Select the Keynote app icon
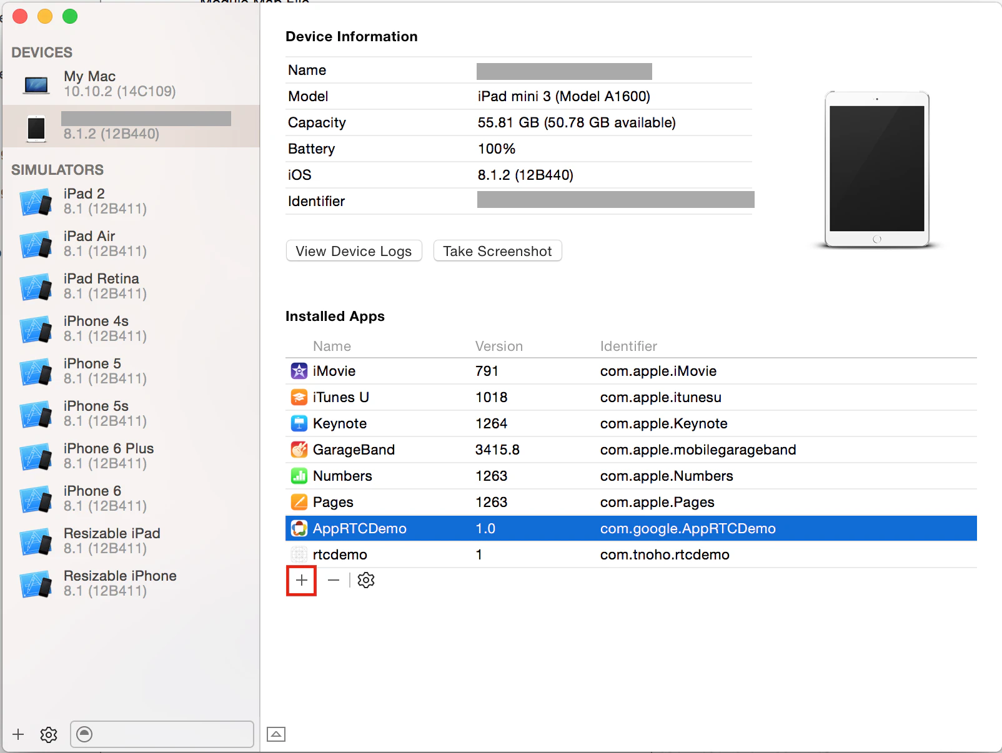1002x753 pixels. (299, 423)
